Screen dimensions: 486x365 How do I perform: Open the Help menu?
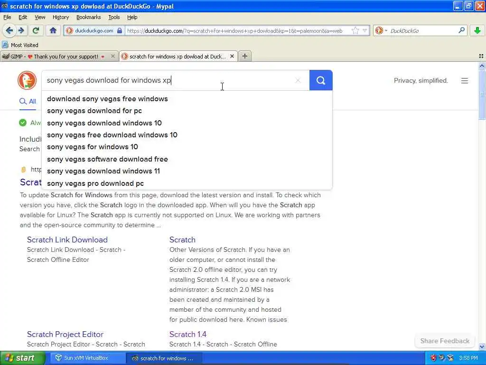tap(132, 17)
